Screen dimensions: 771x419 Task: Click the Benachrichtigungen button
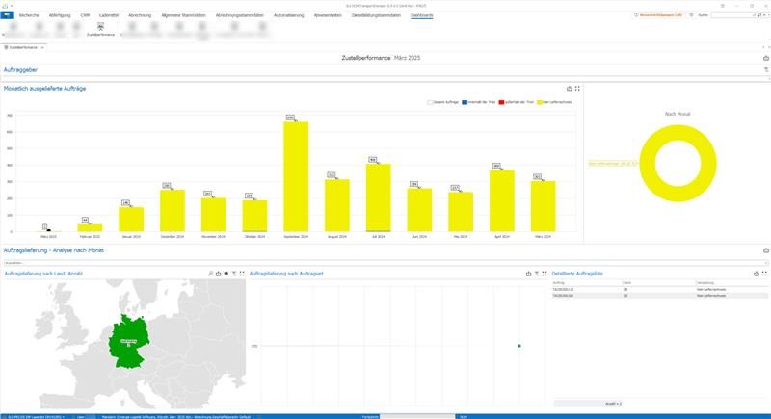pos(660,16)
